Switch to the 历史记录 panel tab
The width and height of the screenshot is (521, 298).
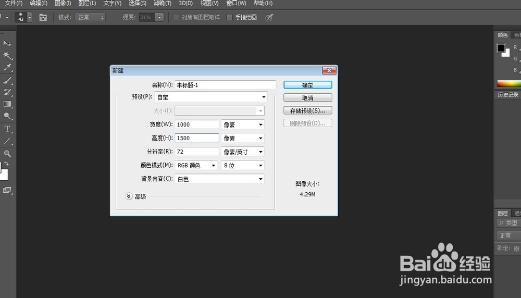pos(507,95)
